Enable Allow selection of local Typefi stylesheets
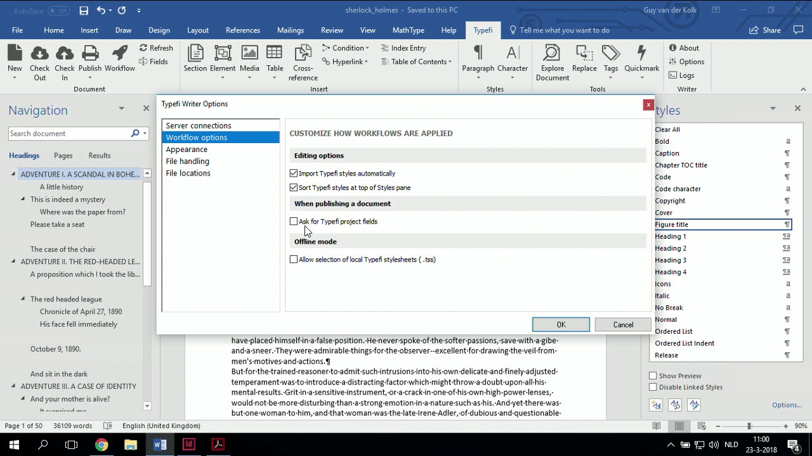Viewport: 812px width, 456px height. 294,260
